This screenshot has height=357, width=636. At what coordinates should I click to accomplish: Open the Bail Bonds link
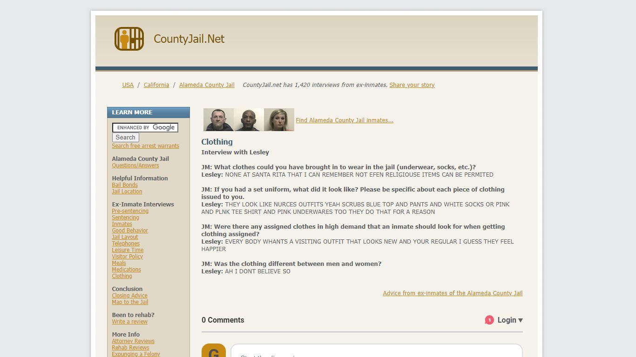click(x=125, y=185)
